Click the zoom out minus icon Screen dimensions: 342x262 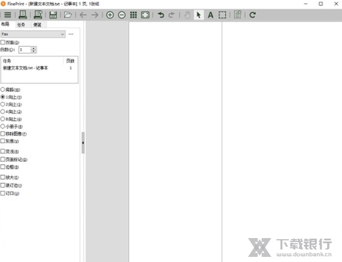[121, 15]
